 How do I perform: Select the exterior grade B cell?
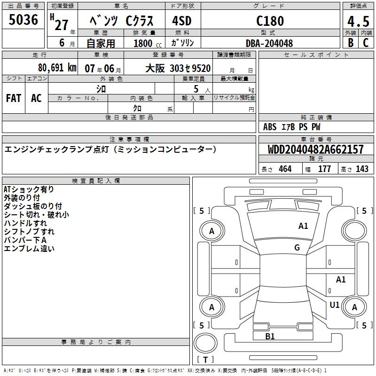[351, 43]
